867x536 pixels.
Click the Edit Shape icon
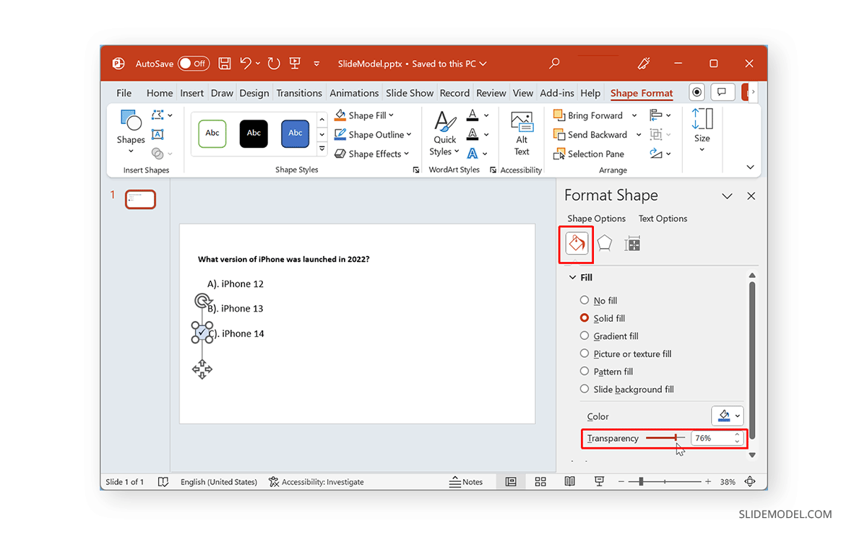coord(158,115)
